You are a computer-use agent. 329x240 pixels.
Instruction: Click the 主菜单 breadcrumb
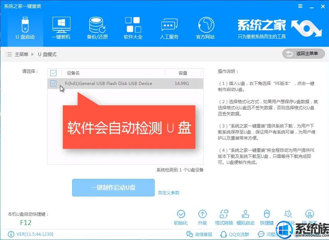pos(21,54)
